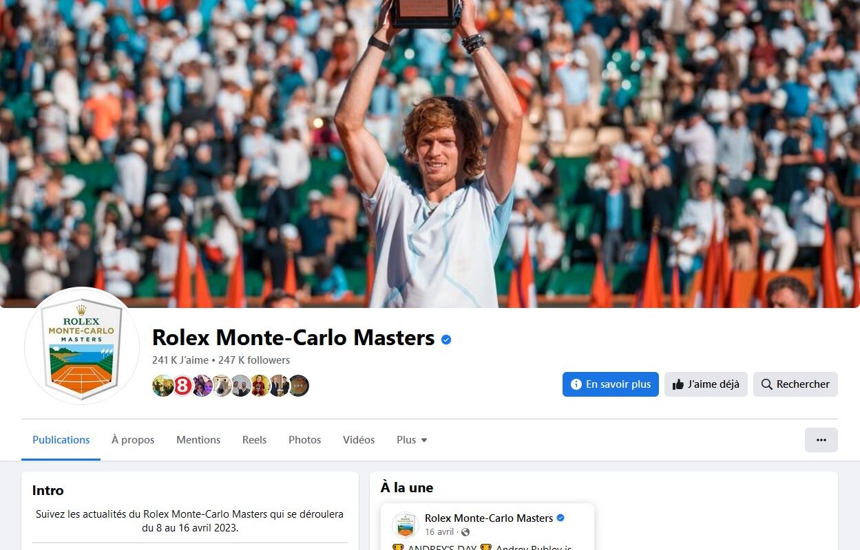860x550 pixels.
Task: Open the polar bear follower avatar
Action: point(222,386)
